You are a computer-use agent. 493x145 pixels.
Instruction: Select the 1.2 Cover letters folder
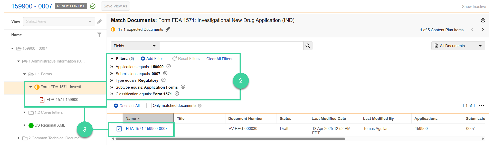pyautogui.click(x=49, y=112)
